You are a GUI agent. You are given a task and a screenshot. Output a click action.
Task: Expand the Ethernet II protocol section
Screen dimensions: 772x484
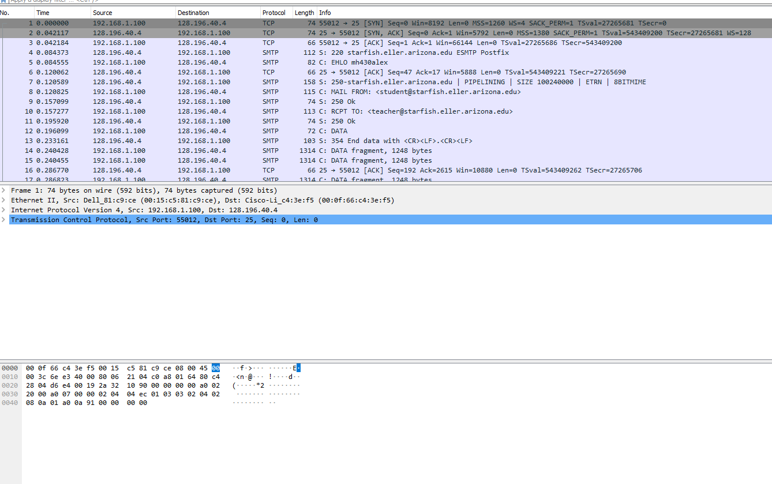(4, 200)
